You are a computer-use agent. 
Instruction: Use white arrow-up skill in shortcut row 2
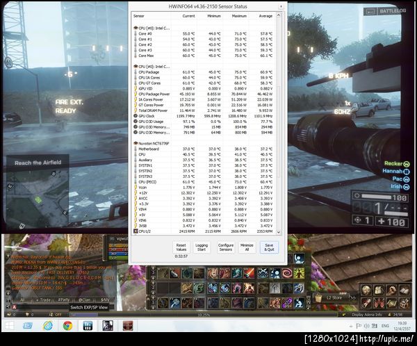275,288
